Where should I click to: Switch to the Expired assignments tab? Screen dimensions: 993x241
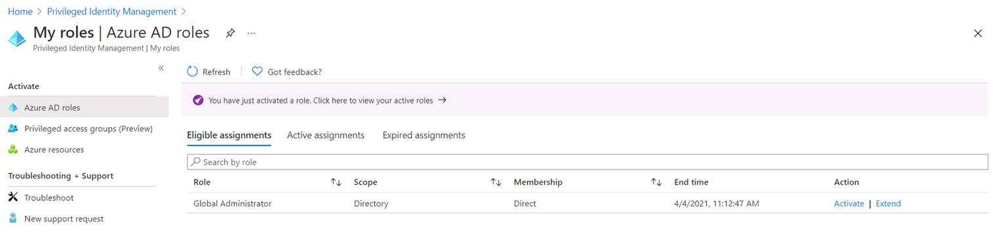[x=424, y=135]
